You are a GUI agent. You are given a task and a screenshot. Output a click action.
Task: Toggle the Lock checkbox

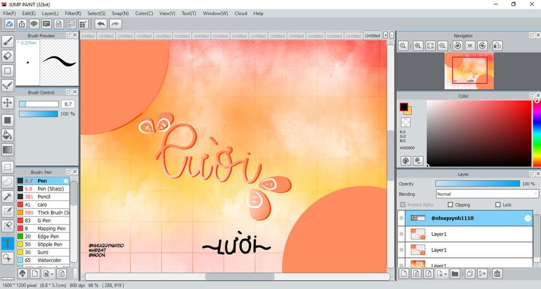point(498,205)
